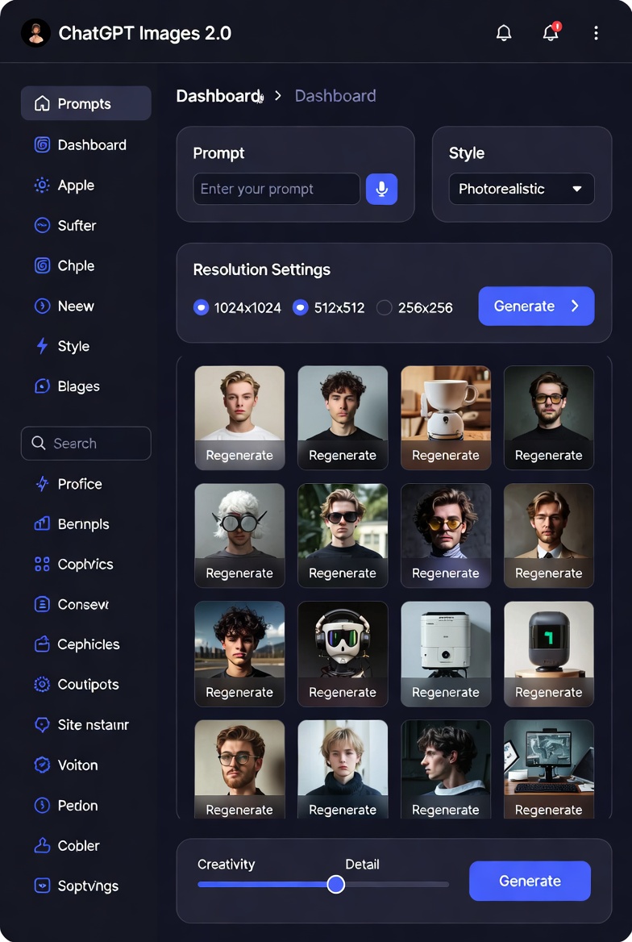Click the purple Dashboard breadcrumb link

click(x=335, y=96)
